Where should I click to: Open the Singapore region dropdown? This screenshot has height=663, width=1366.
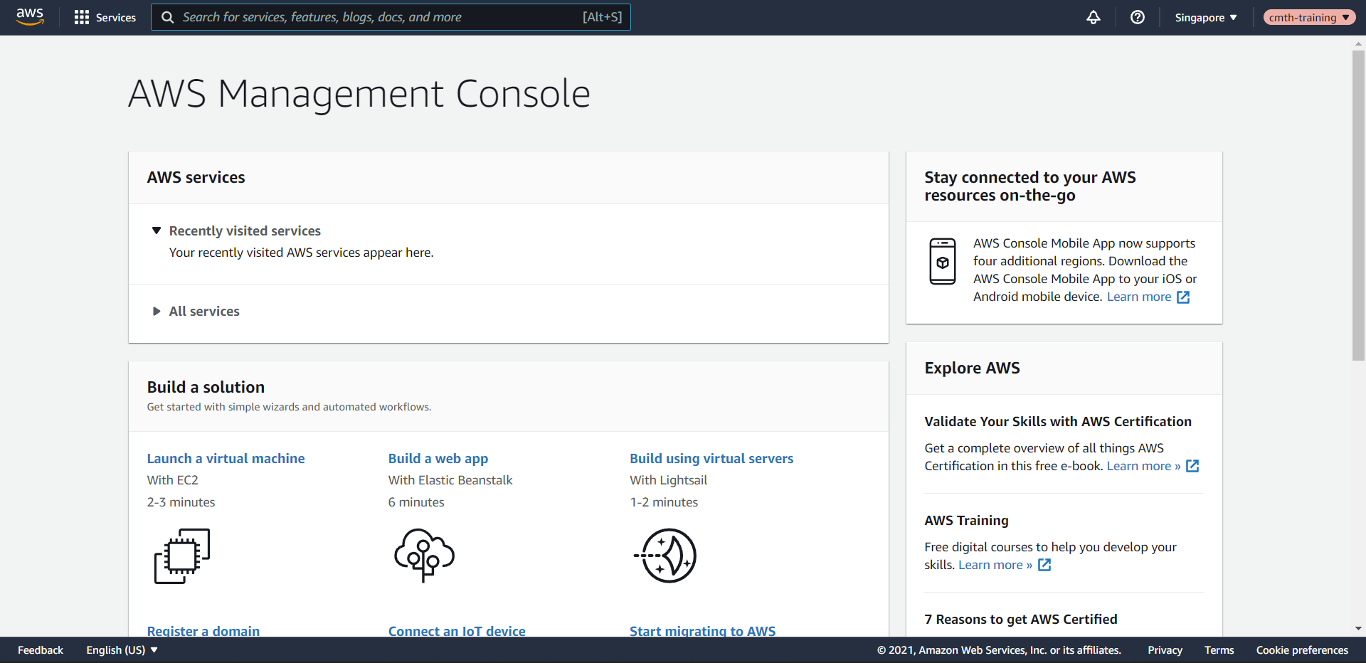click(x=1205, y=17)
